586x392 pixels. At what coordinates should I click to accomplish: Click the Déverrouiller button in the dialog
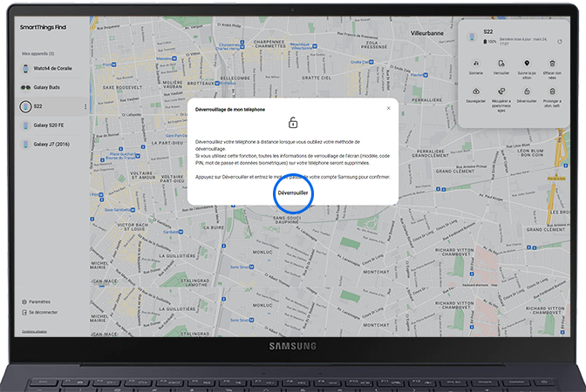293,193
